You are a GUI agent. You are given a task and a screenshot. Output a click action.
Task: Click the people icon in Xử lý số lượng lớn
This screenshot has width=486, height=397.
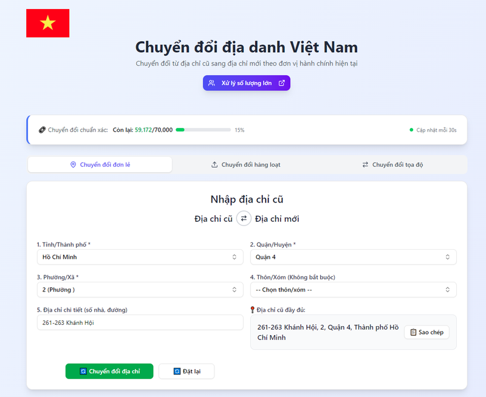tap(211, 83)
